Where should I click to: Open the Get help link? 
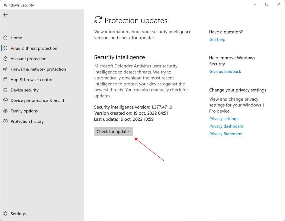click(x=217, y=39)
